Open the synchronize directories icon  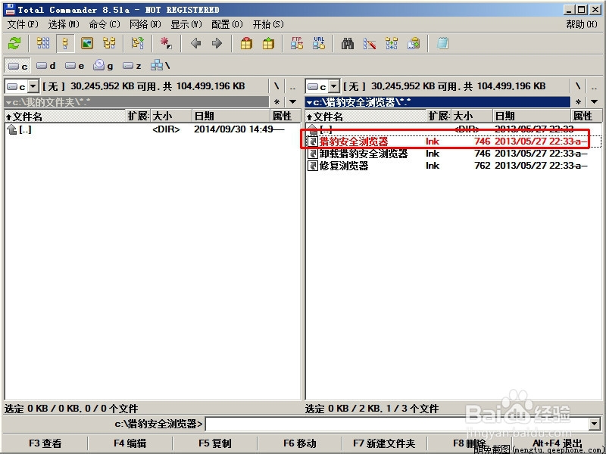point(392,43)
